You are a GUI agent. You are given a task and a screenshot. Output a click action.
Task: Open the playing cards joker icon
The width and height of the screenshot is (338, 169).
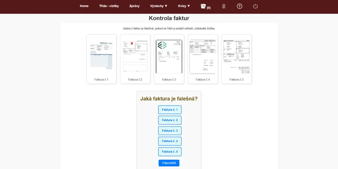[203, 6]
